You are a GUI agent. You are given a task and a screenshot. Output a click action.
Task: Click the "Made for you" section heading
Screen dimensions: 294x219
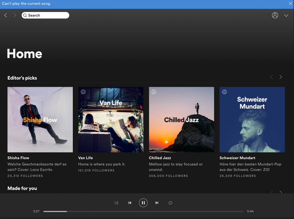point(22,188)
